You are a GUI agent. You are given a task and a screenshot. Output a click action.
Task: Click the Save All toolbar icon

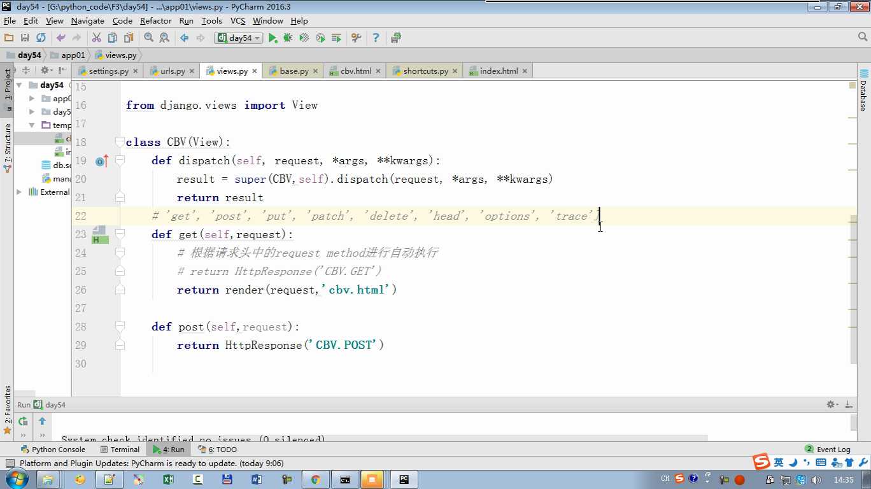tap(25, 38)
